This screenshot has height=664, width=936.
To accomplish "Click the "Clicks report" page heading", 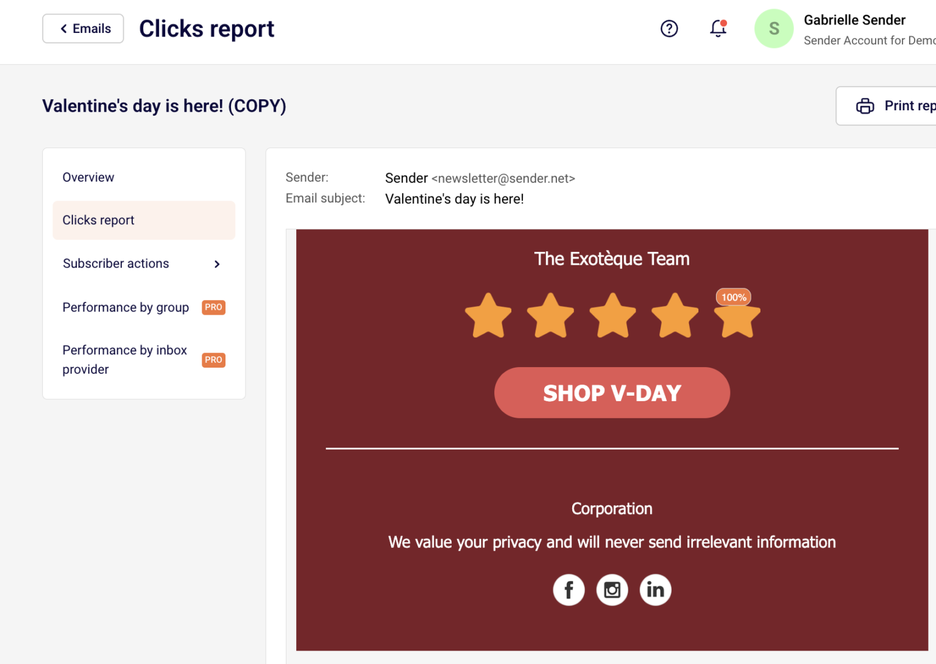I will coord(207,29).
